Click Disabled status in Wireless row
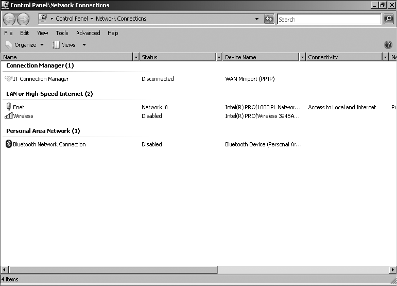397x286 pixels. coord(152,116)
